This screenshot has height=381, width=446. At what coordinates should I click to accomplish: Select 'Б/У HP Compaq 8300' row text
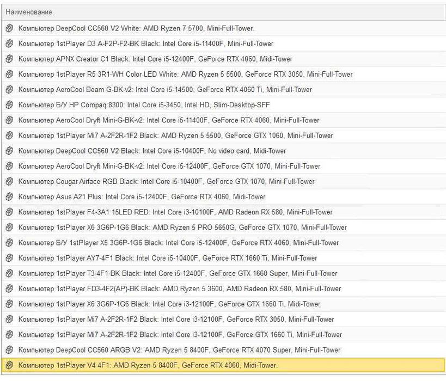144,105
